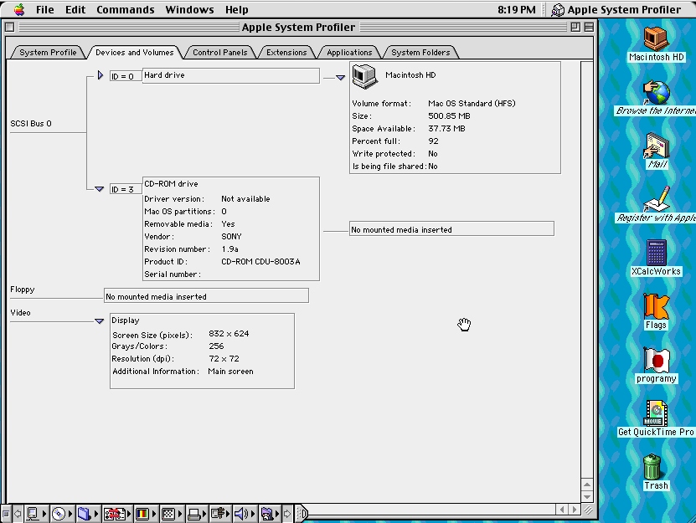The width and height of the screenshot is (696, 523).
Task: Click the horizontal scrollbar right arrow
Action: pyautogui.click(x=575, y=510)
